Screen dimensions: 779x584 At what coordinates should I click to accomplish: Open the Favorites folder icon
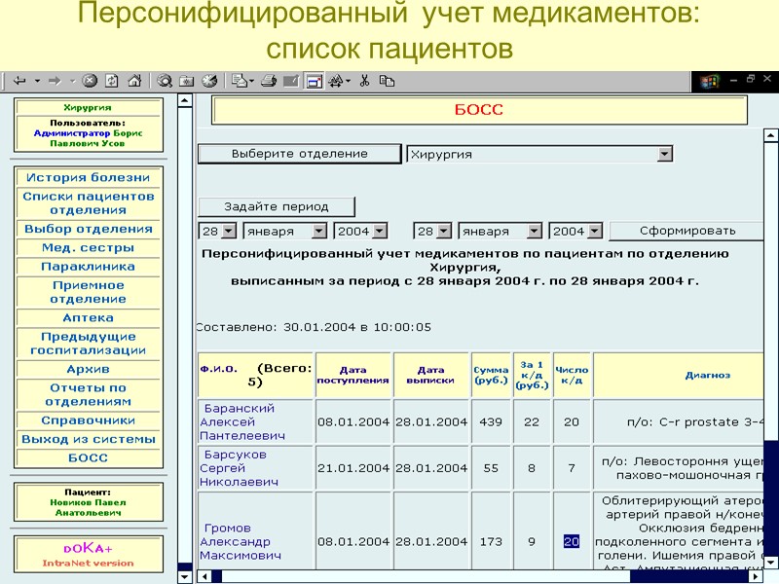click(x=187, y=81)
